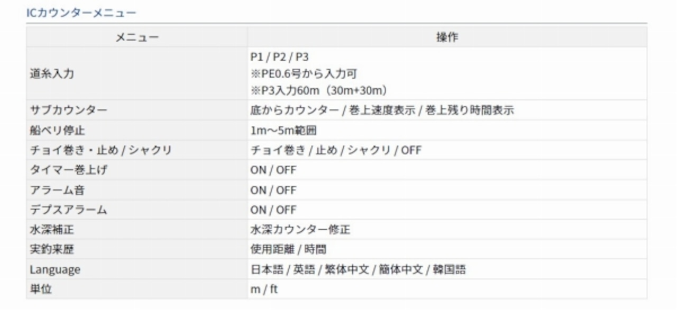This screenshot has height=310, width=677.
Task: Select the サブカウンター row label
Action: [68, 110]
